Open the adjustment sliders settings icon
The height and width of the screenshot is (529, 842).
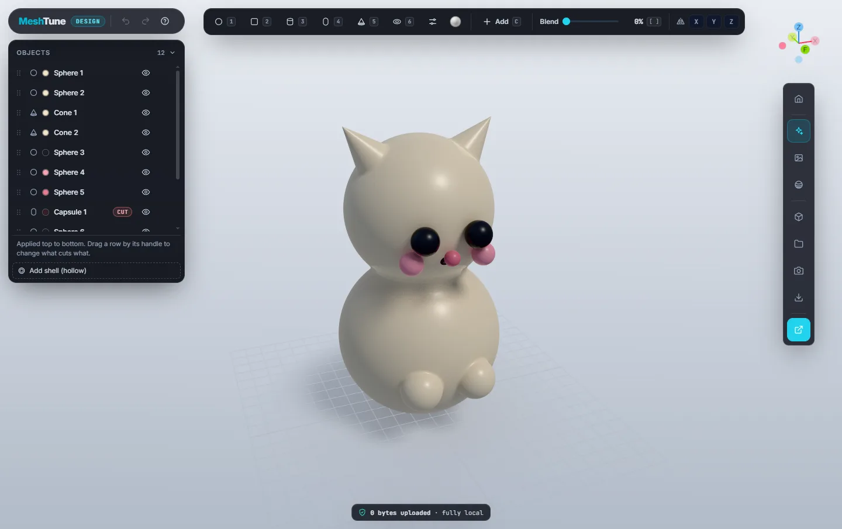433,22
